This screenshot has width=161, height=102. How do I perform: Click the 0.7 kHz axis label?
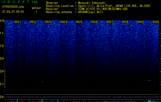[x=2, y=84]
